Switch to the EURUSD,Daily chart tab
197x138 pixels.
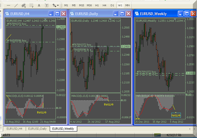(38, 128)
